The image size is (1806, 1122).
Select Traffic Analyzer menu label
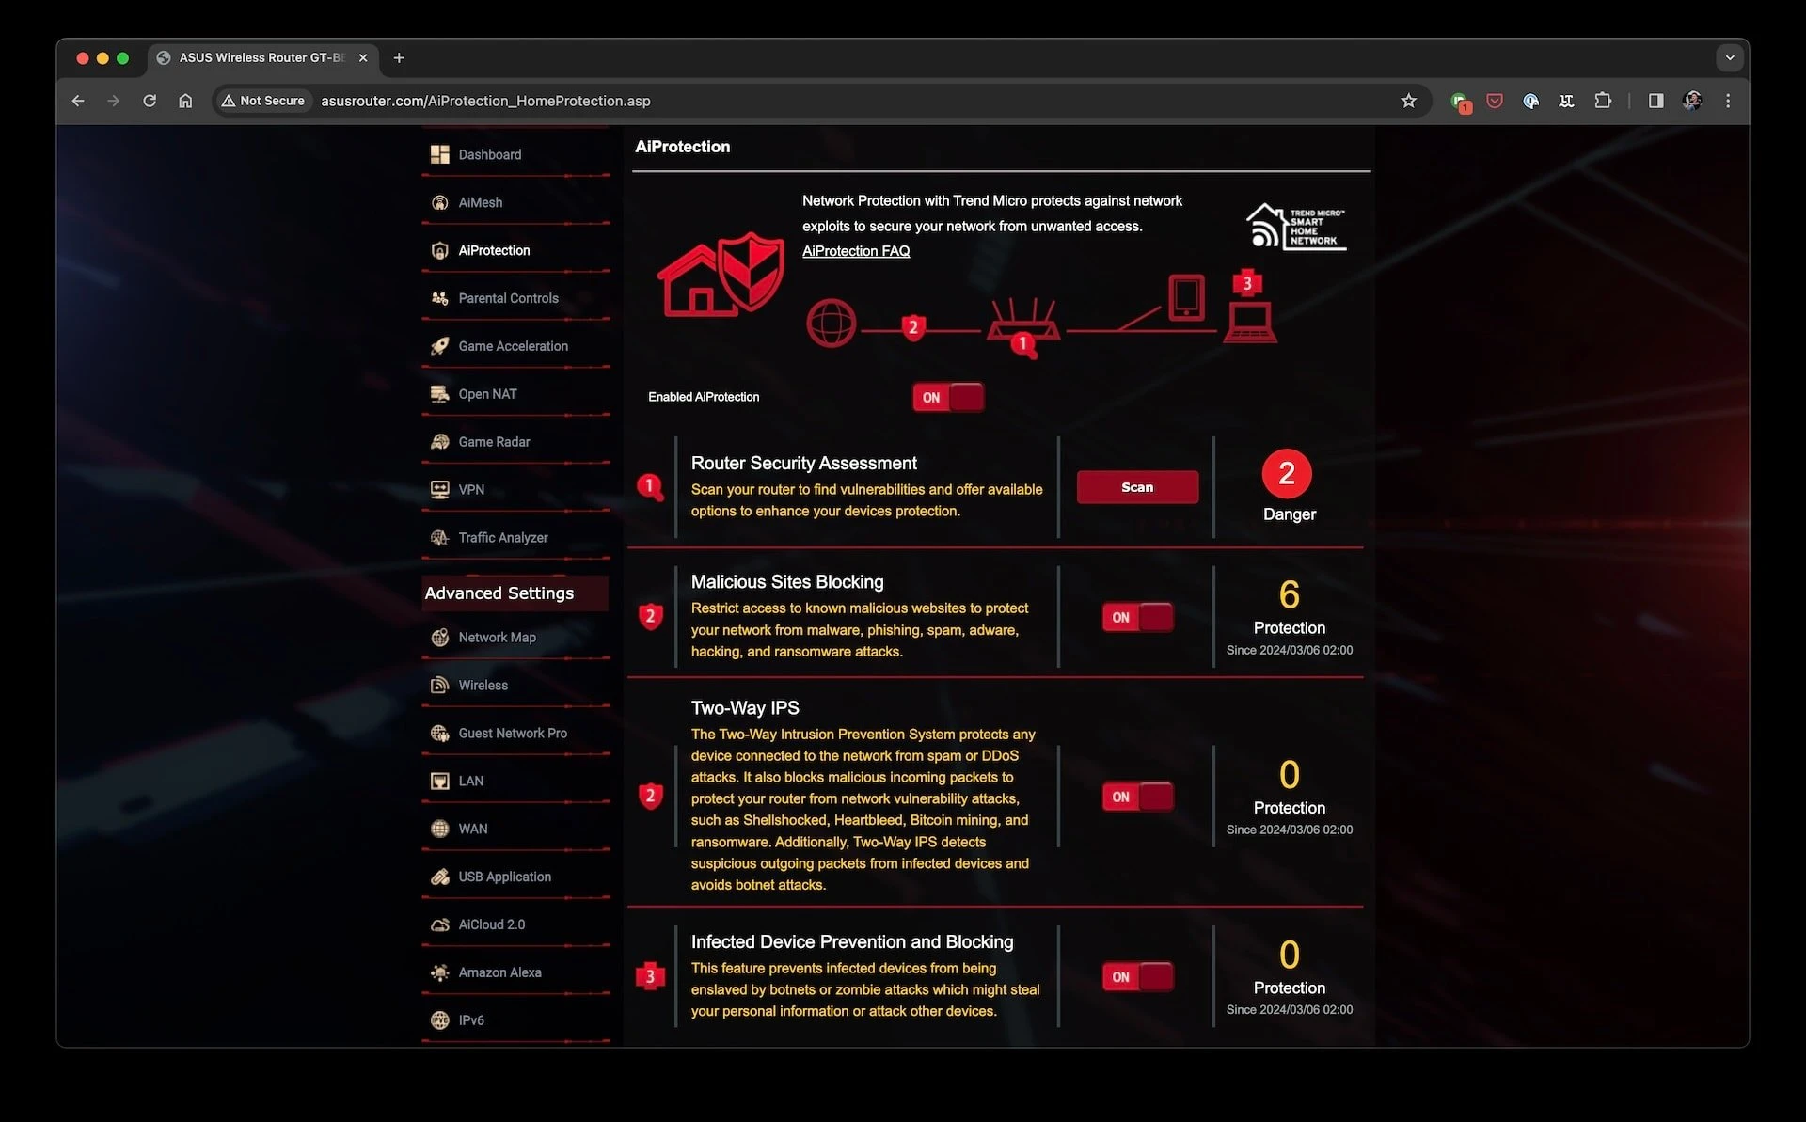(503, 538)
